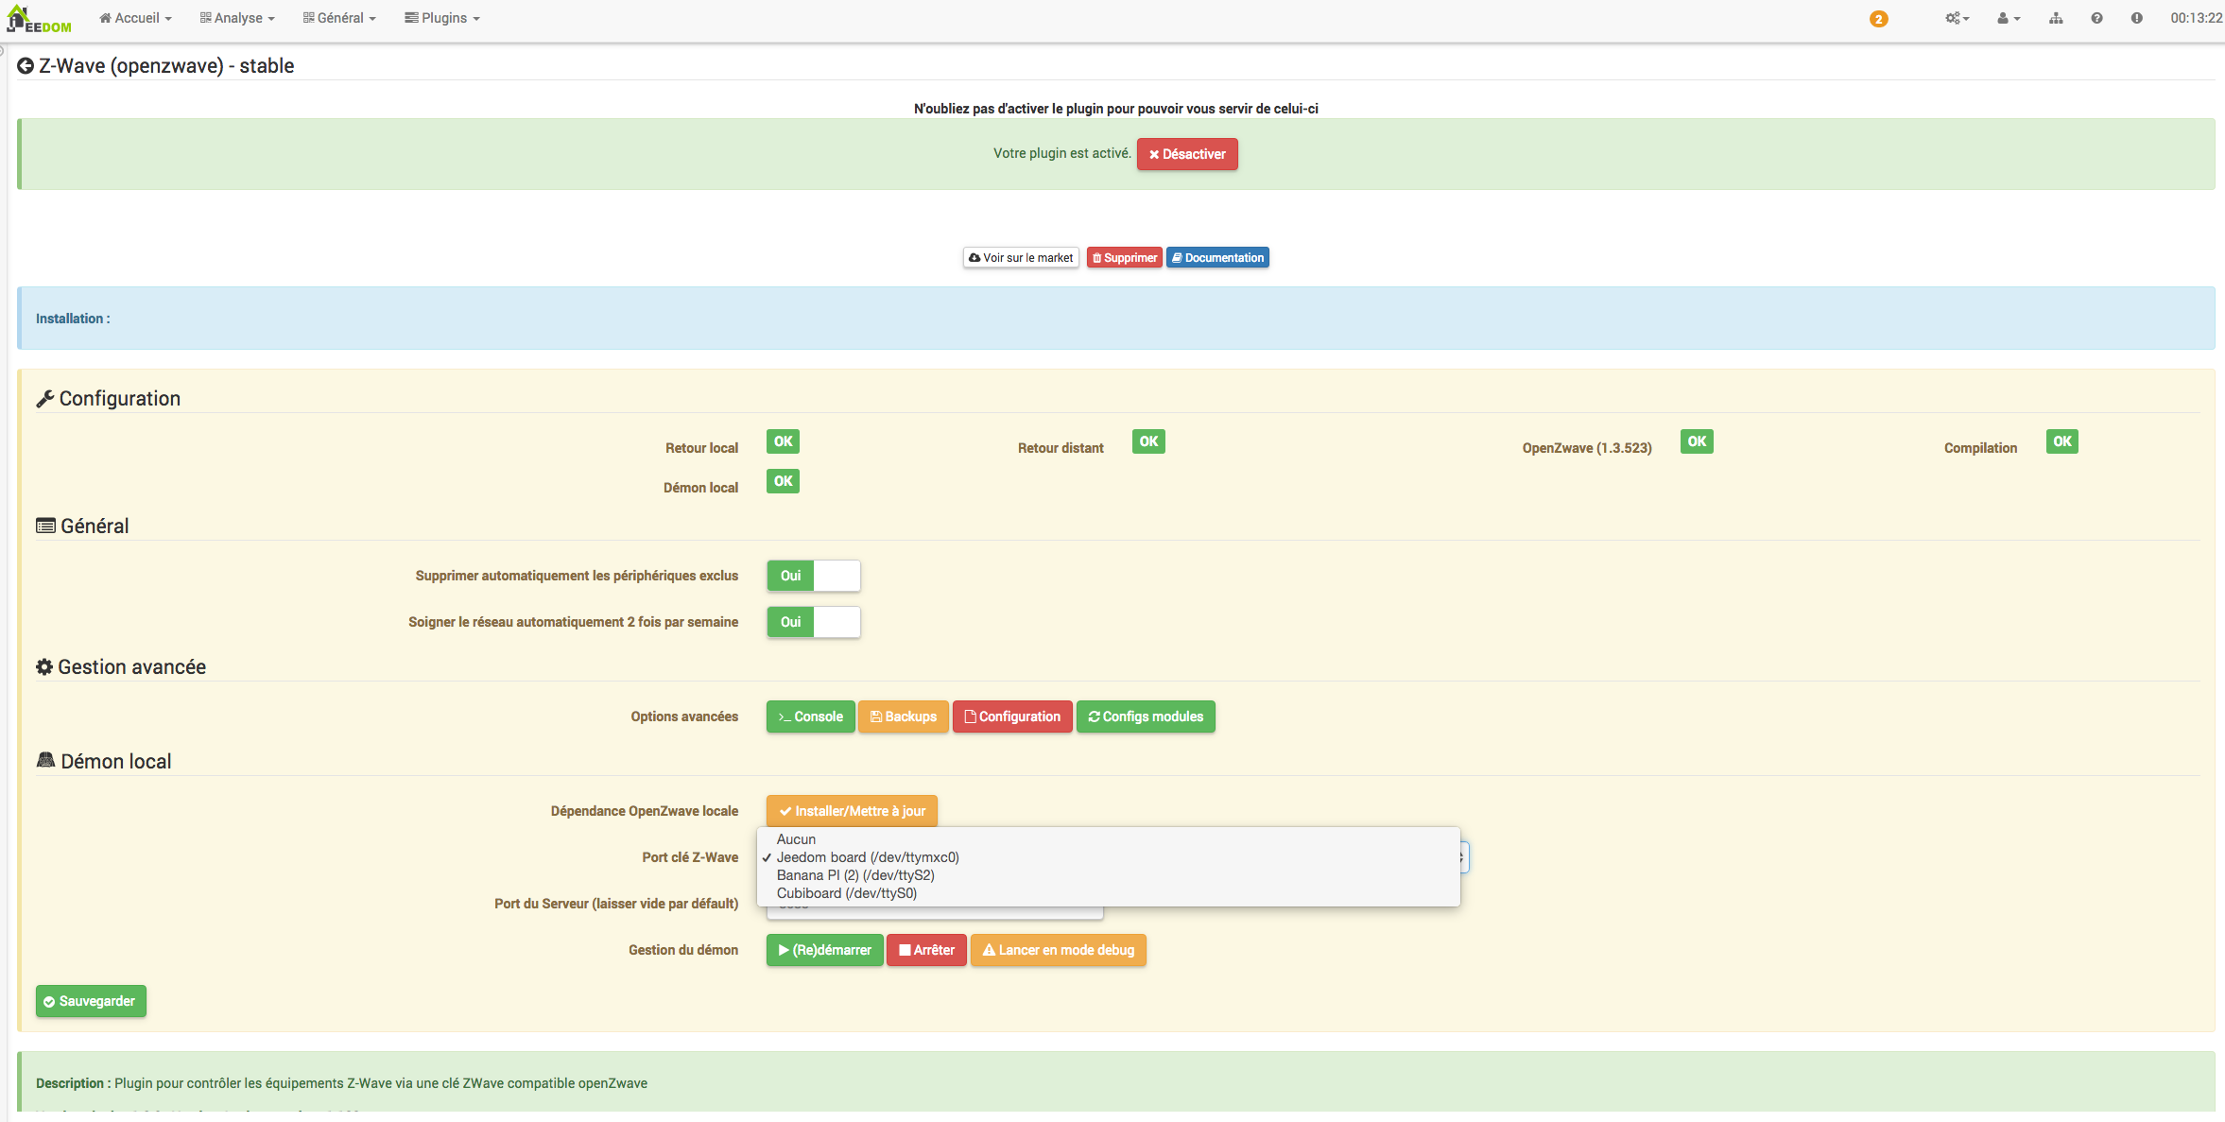Click Installer/Mettre à jour button
2225x1122 pixels.
(852, 811)
